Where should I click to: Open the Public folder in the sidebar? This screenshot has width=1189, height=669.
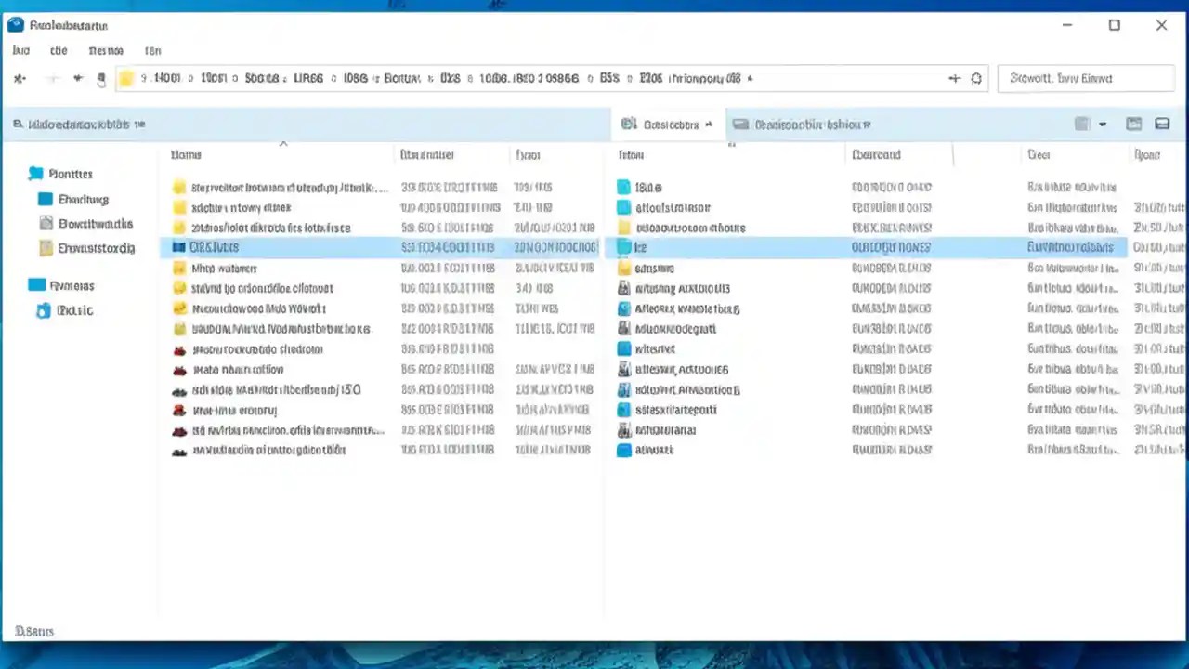[x=74, y=310]
